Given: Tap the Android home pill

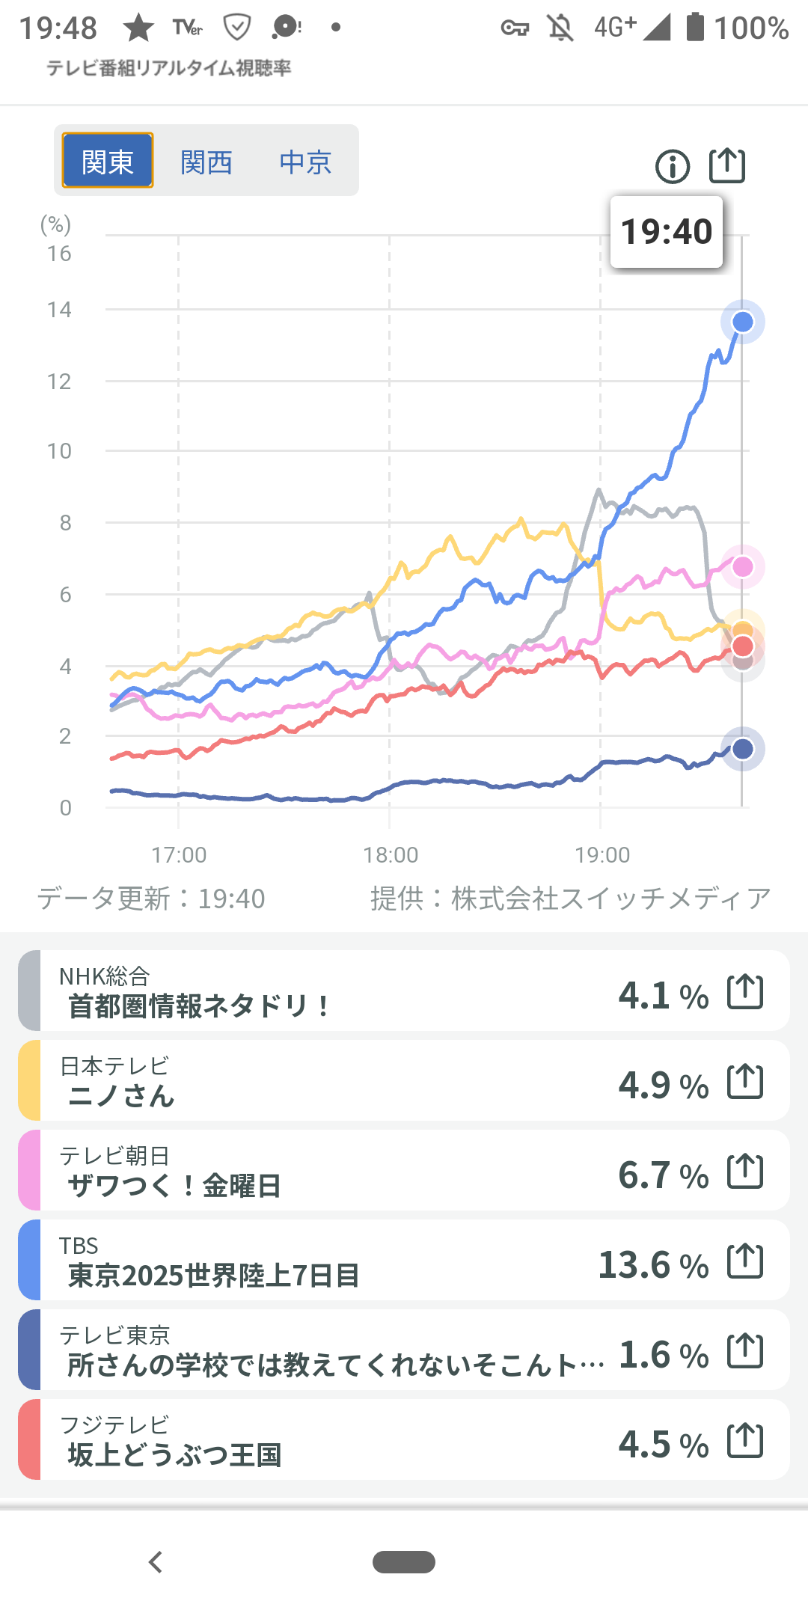Looking at the screenshot, I should pos(404,1562).
